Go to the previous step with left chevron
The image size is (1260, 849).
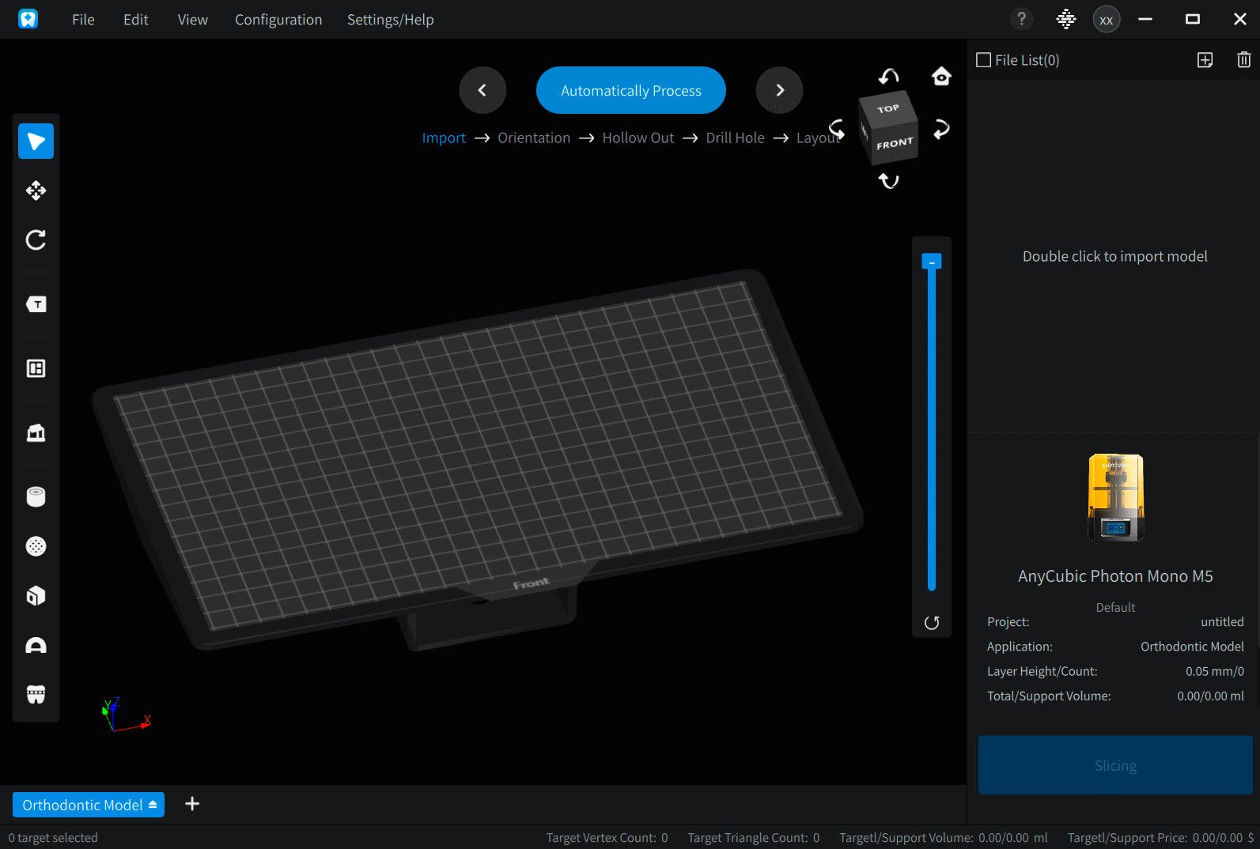(482, 90)
